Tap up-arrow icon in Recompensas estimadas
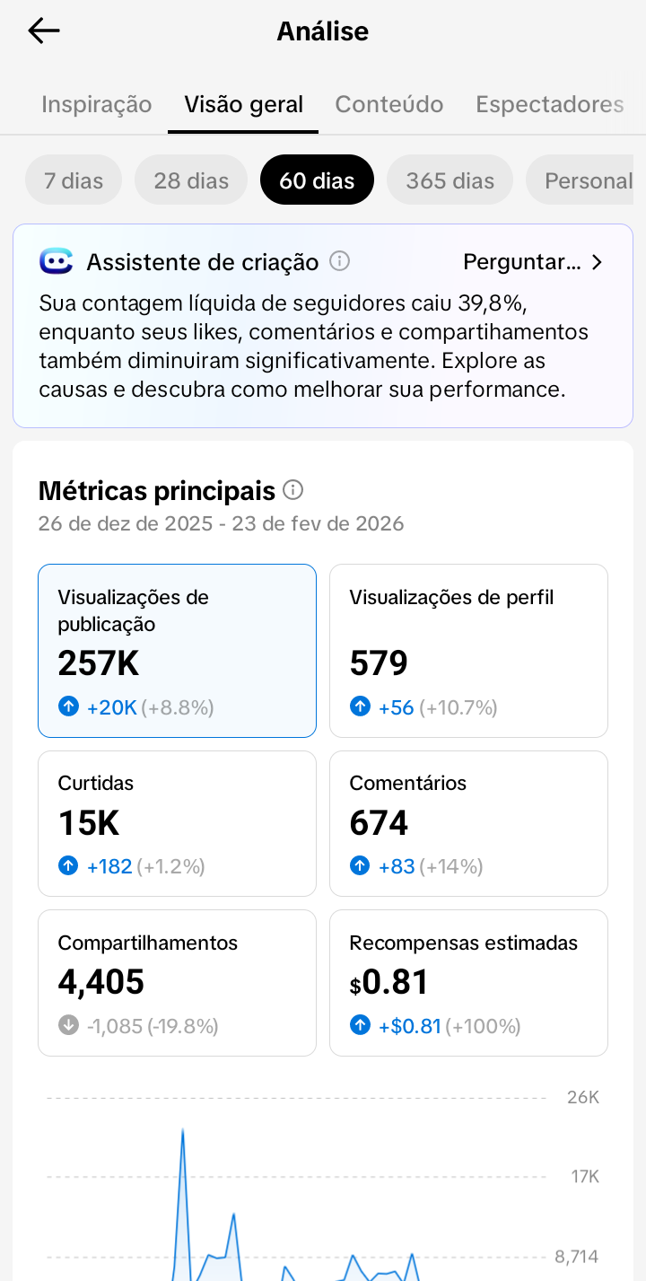The height and width of the screenshot is (1281, 646). point(360,1025)
